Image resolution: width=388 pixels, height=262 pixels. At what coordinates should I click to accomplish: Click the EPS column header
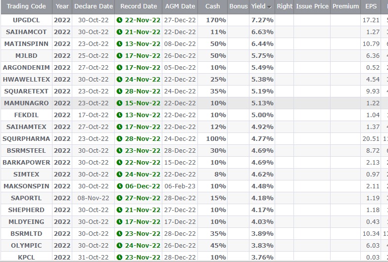click(371, 6)
